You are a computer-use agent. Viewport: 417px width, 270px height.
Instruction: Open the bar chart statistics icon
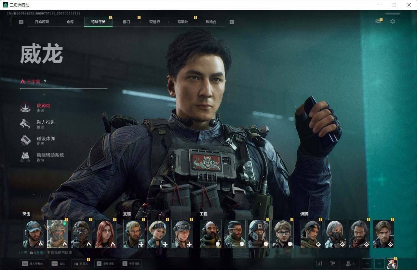[x=319, y=264]
